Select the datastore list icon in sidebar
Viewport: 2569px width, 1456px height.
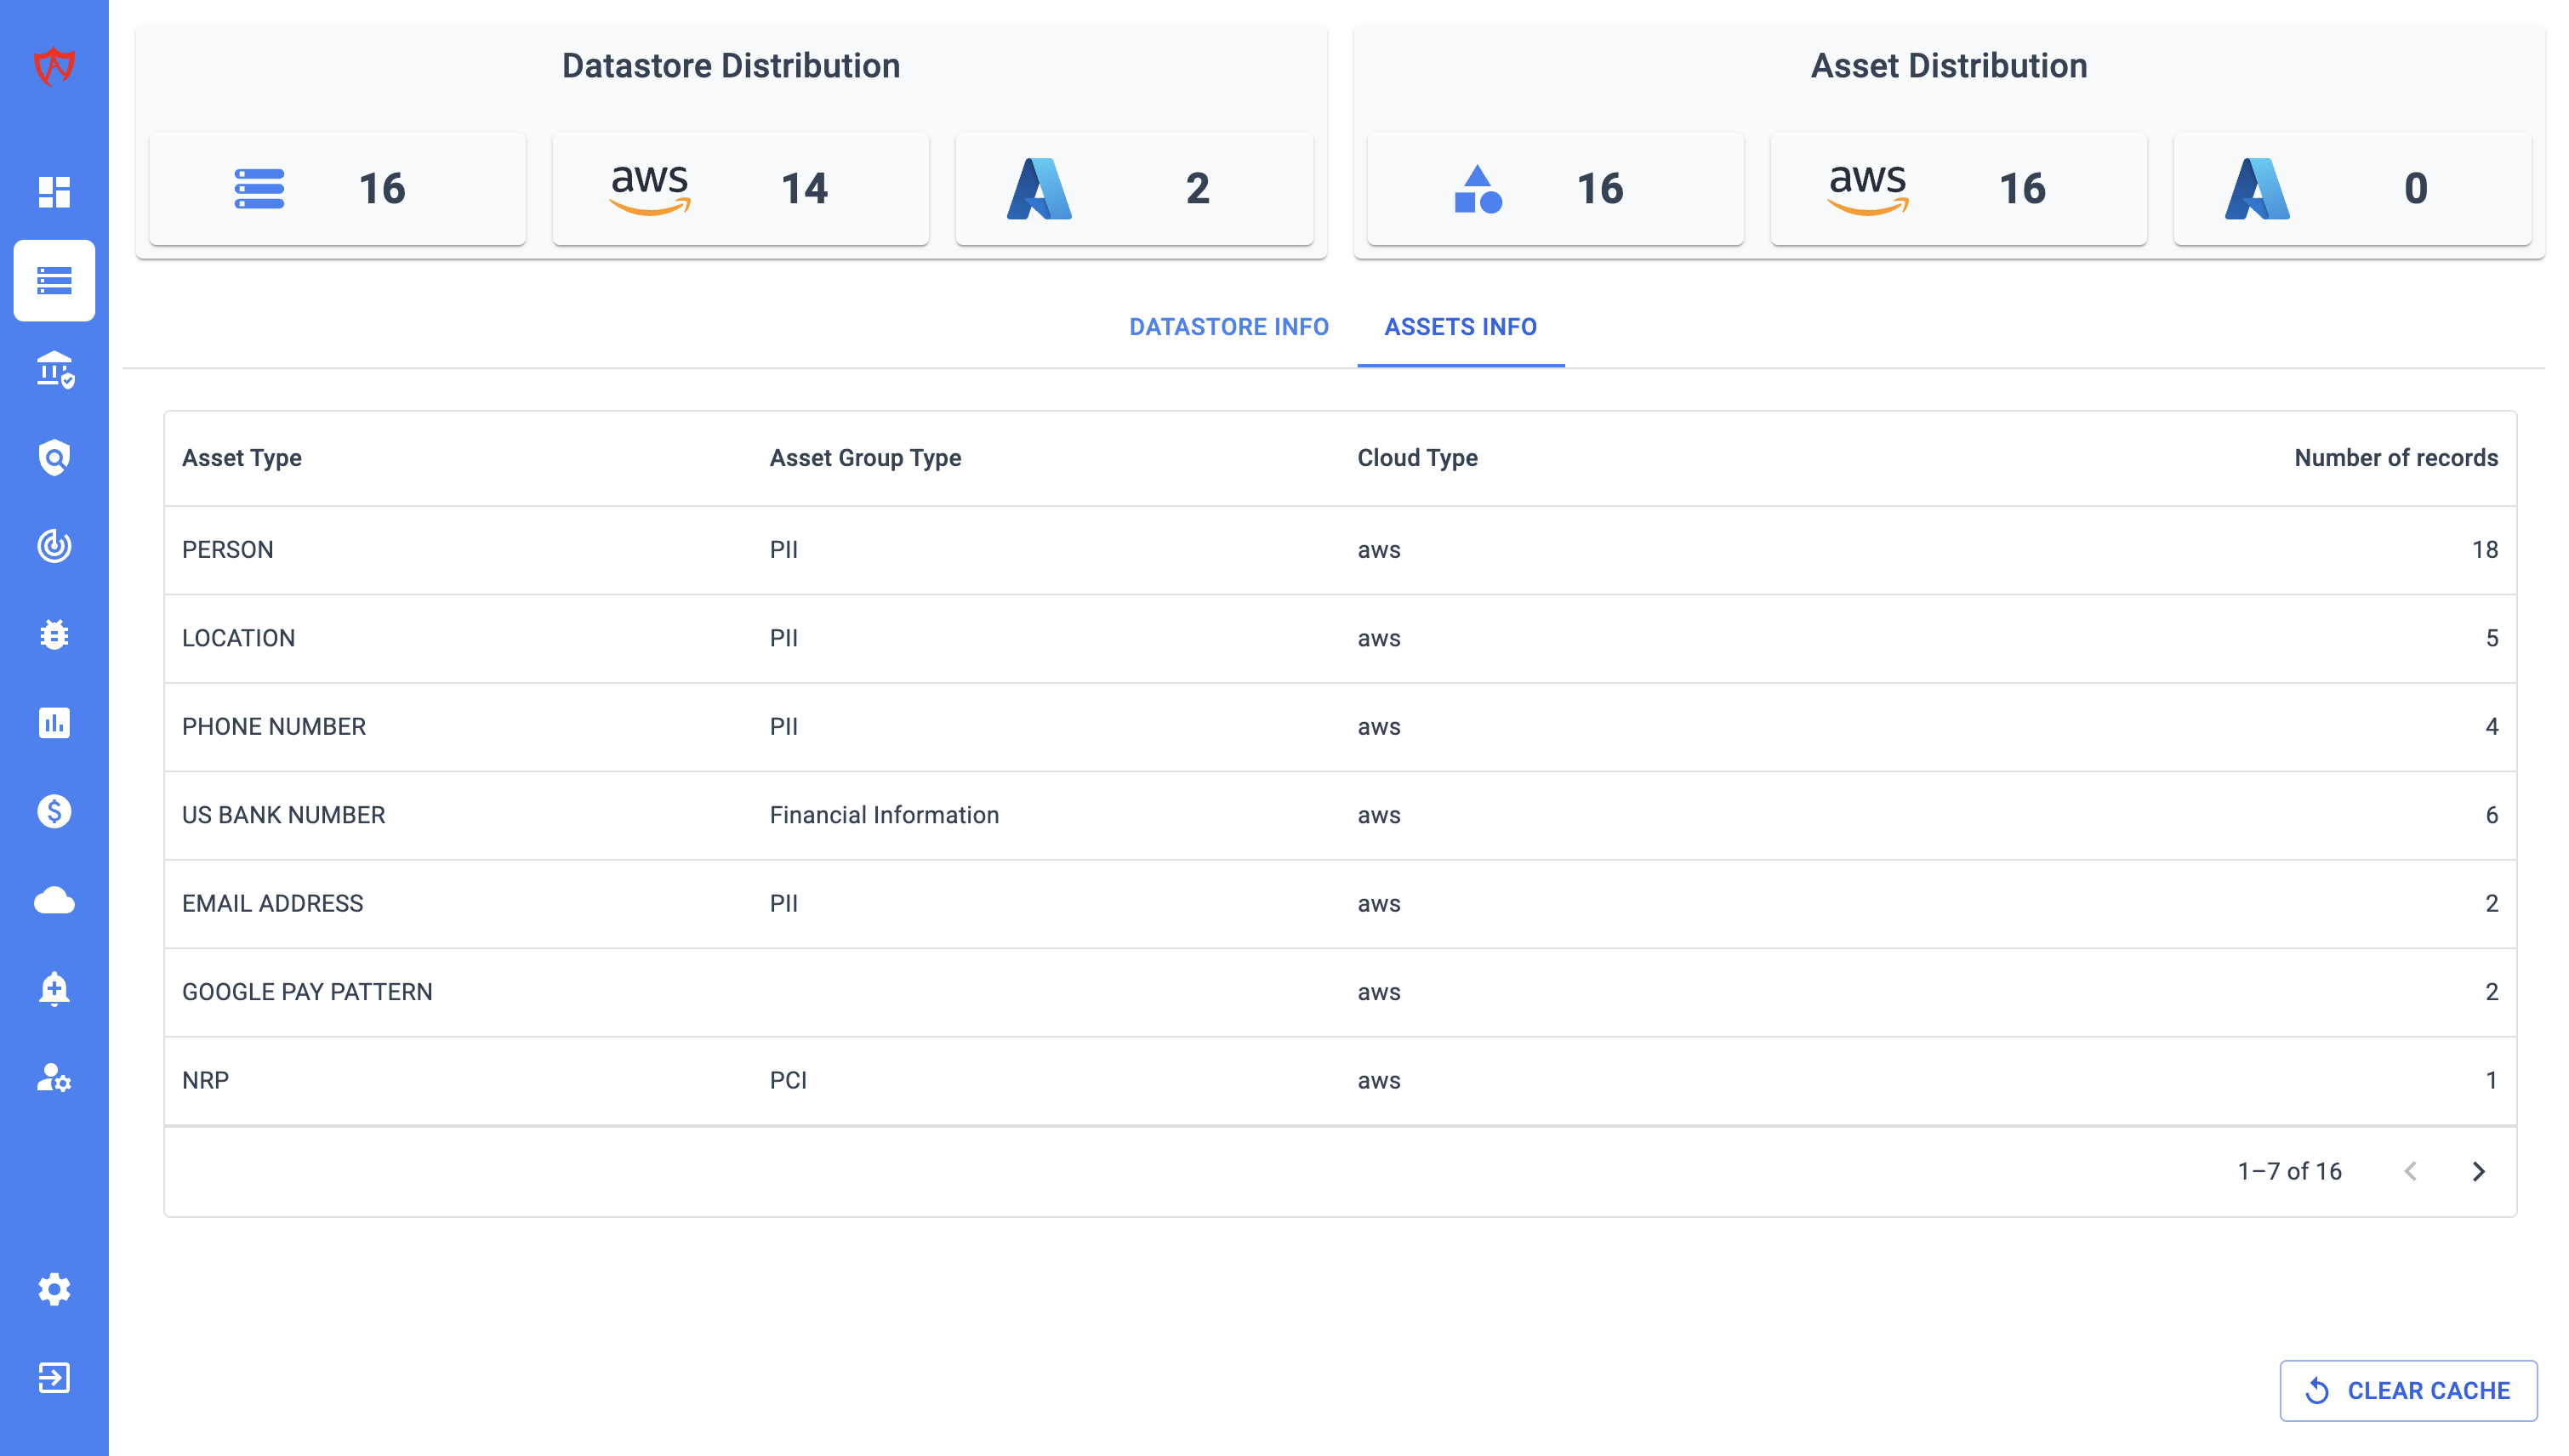(x=54, y=280)
